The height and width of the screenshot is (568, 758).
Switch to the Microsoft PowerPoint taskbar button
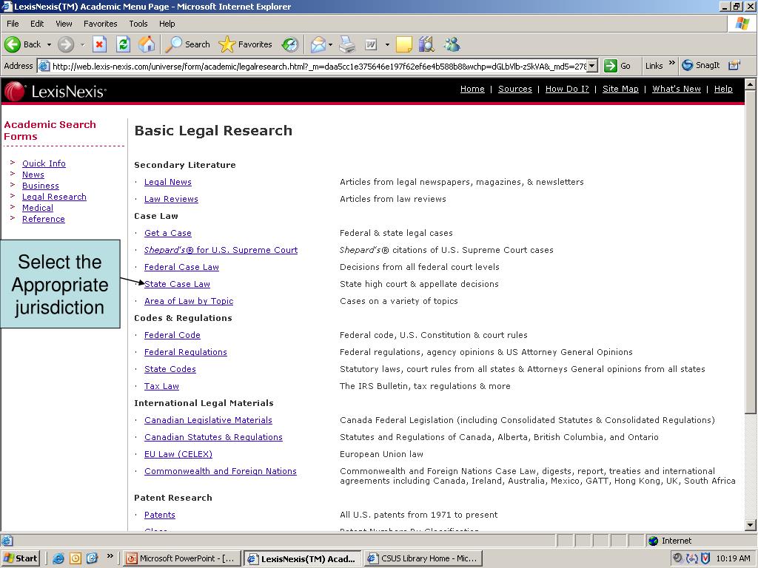coord(181,558)
